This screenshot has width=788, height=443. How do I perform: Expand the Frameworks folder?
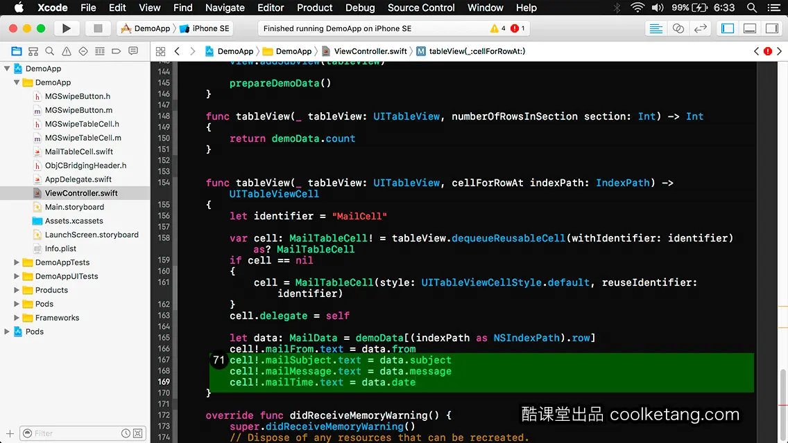(x=17, y=318)
